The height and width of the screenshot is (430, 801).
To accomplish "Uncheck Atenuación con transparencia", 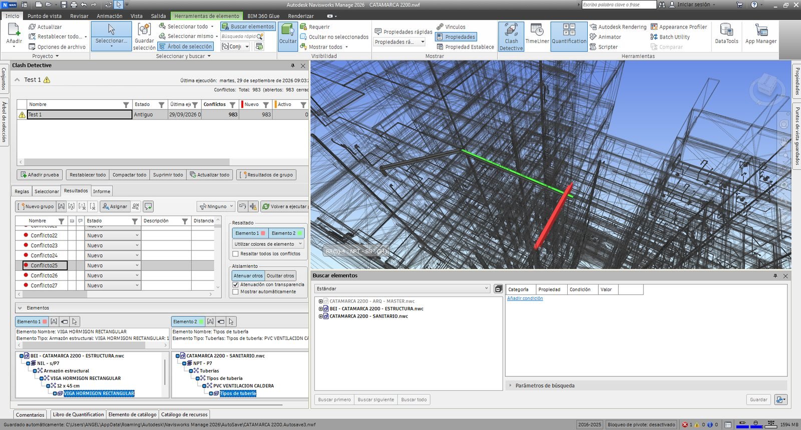I will [235, 284].
